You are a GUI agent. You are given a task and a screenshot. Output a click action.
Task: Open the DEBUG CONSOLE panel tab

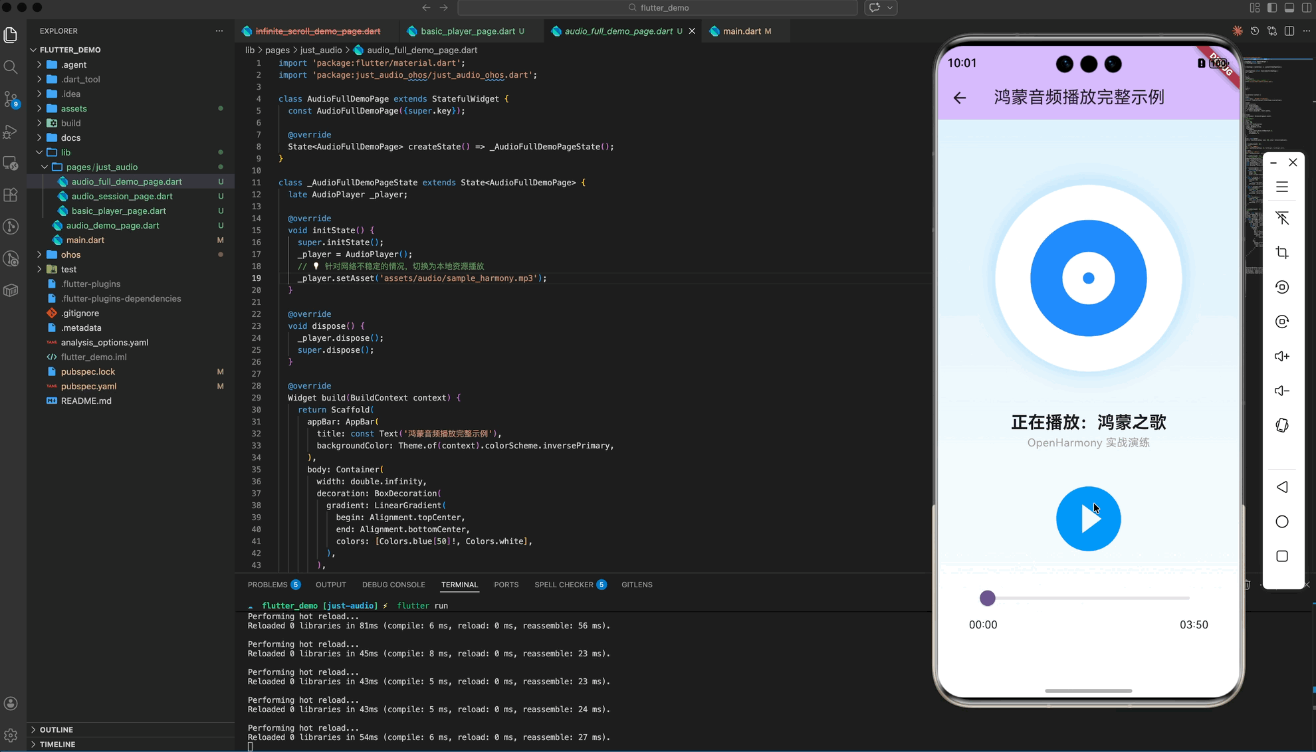(393, 585)
